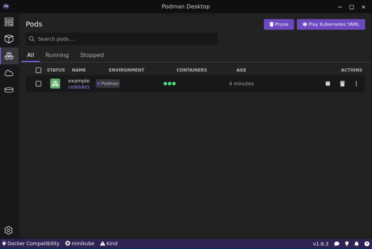Click the Podman Desktop logo in title bar
The height and width of the screenshot is (249, 372).
pyautogui.click(x=6, y=7)
